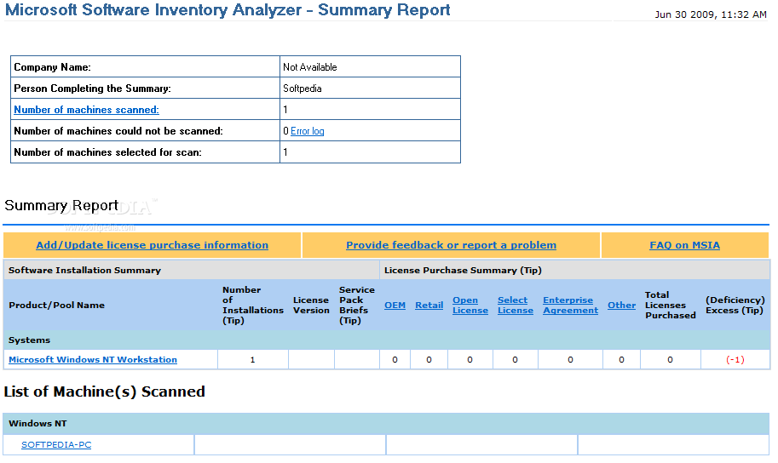778x463 pixels.
Task: Click the License Purchase Summary (Tip) heading
Action: [x=463, y=270]
